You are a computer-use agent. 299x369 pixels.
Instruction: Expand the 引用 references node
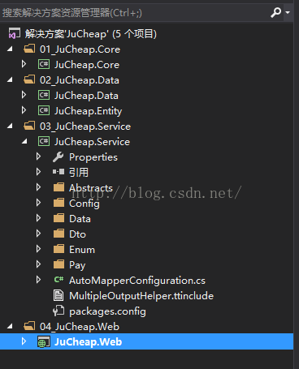[x=38, y=172]
